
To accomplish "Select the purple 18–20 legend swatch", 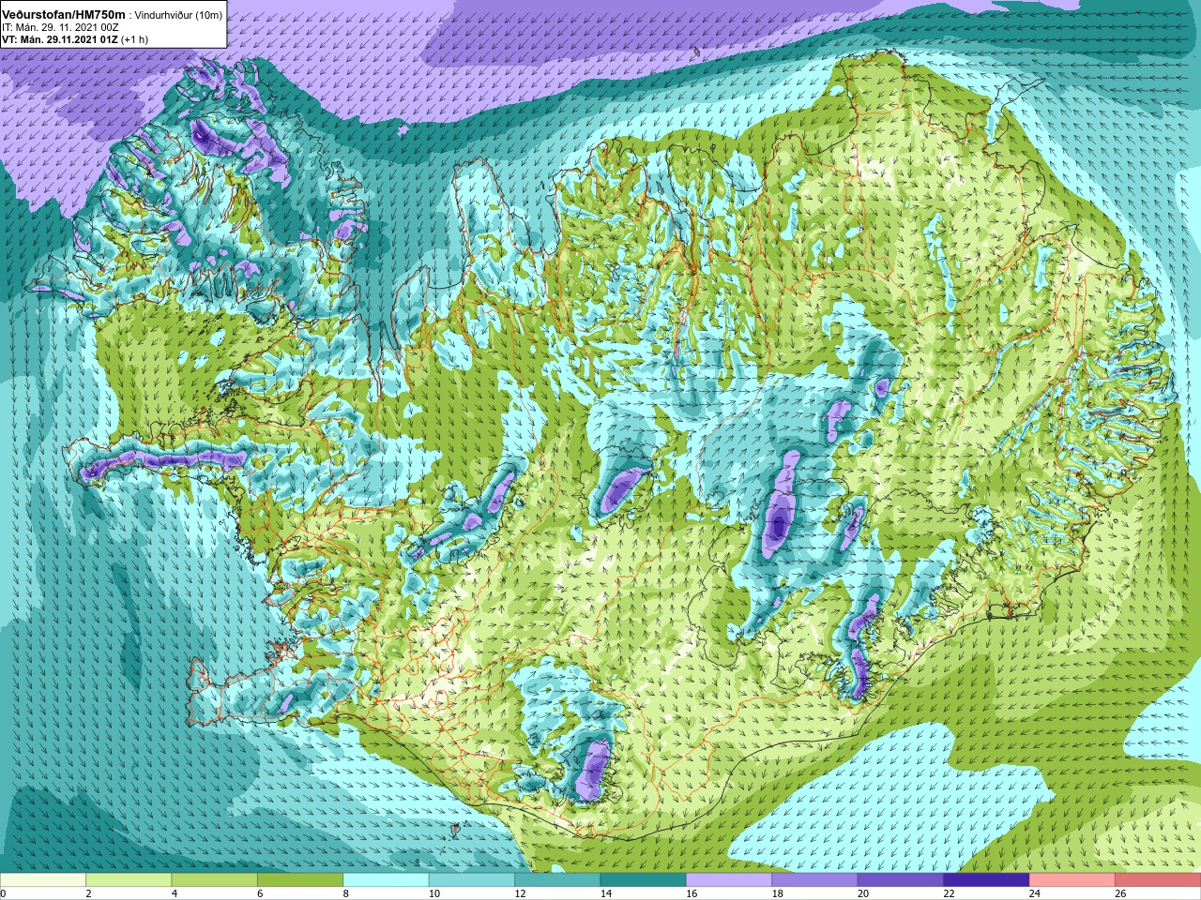I will 815,880.
